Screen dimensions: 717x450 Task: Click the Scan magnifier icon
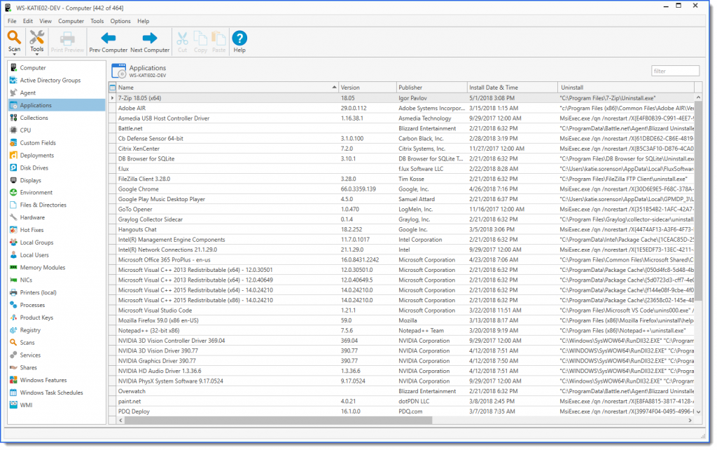pyautogui.click(x=14, y=37)
